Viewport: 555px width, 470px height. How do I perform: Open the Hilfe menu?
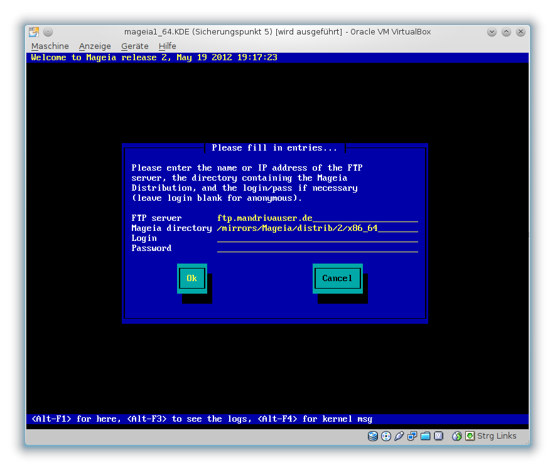167,46
